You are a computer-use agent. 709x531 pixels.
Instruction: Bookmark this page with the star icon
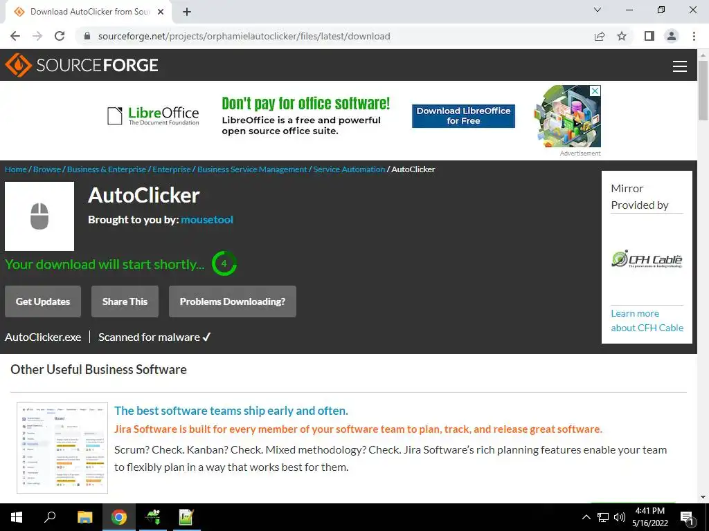pos(622,36)
